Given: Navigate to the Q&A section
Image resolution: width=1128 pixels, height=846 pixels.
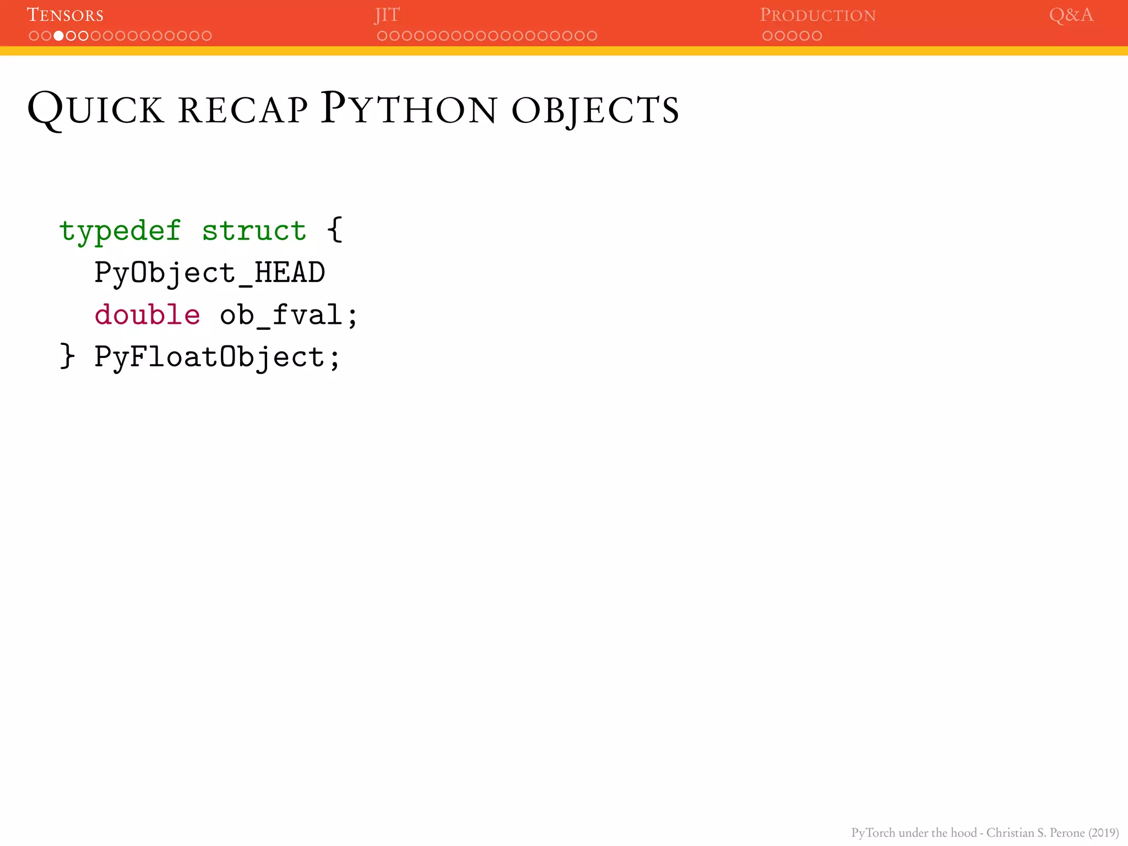Looking at the screenshot, I should [1071, 15].
